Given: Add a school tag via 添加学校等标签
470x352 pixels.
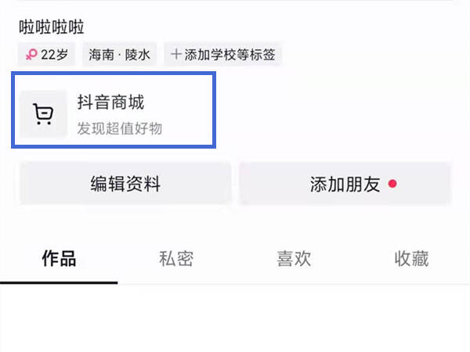Looking at the screenshot, I should 222,55.
